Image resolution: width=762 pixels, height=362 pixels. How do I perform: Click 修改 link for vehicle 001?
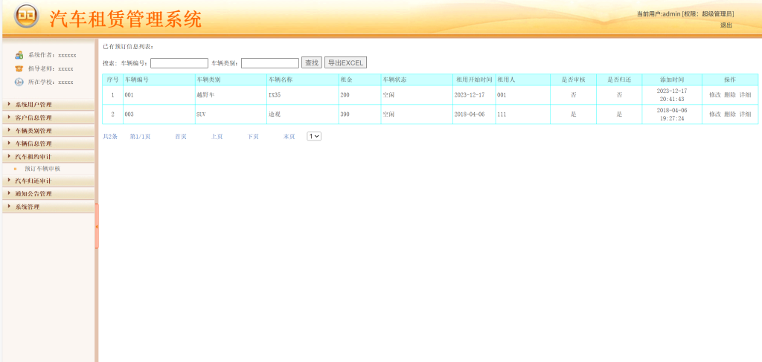715,95
